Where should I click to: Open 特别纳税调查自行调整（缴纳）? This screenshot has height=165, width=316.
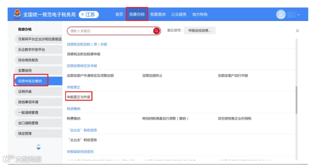click(x=165, y=118)
